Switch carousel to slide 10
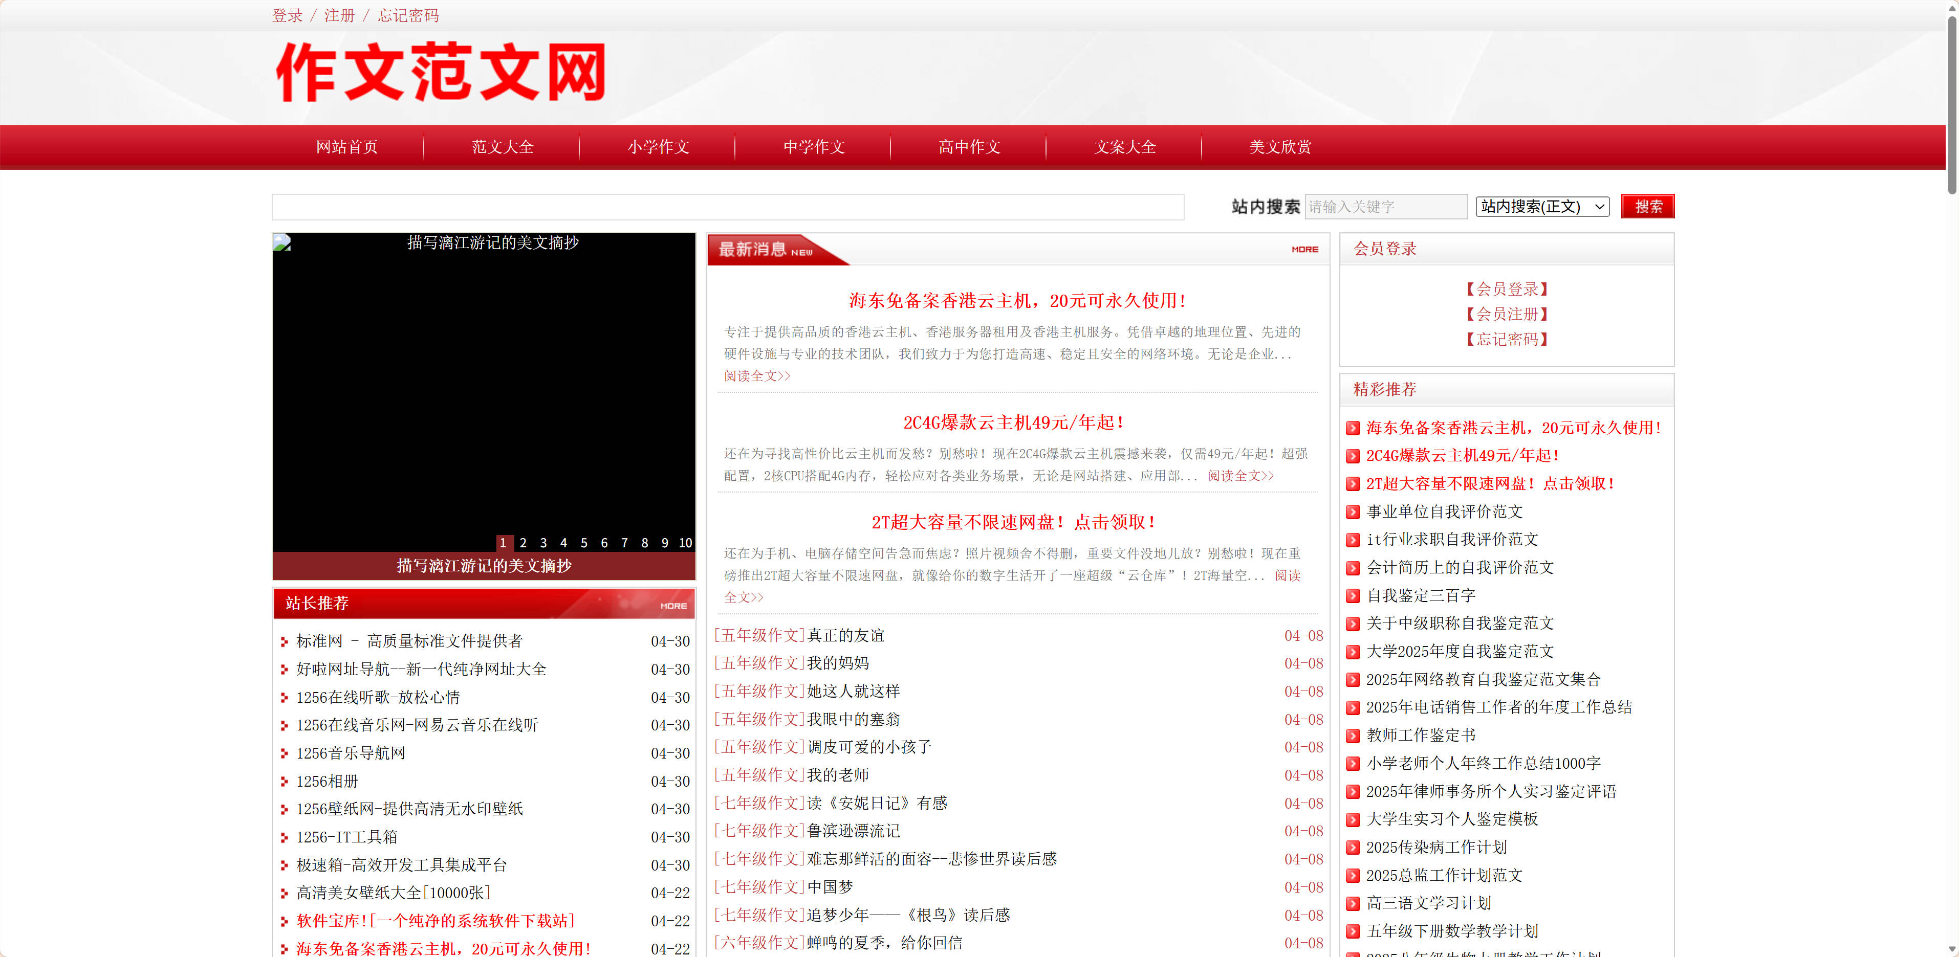The width and height of the screenshot is (1959, 957). [684, 543]
